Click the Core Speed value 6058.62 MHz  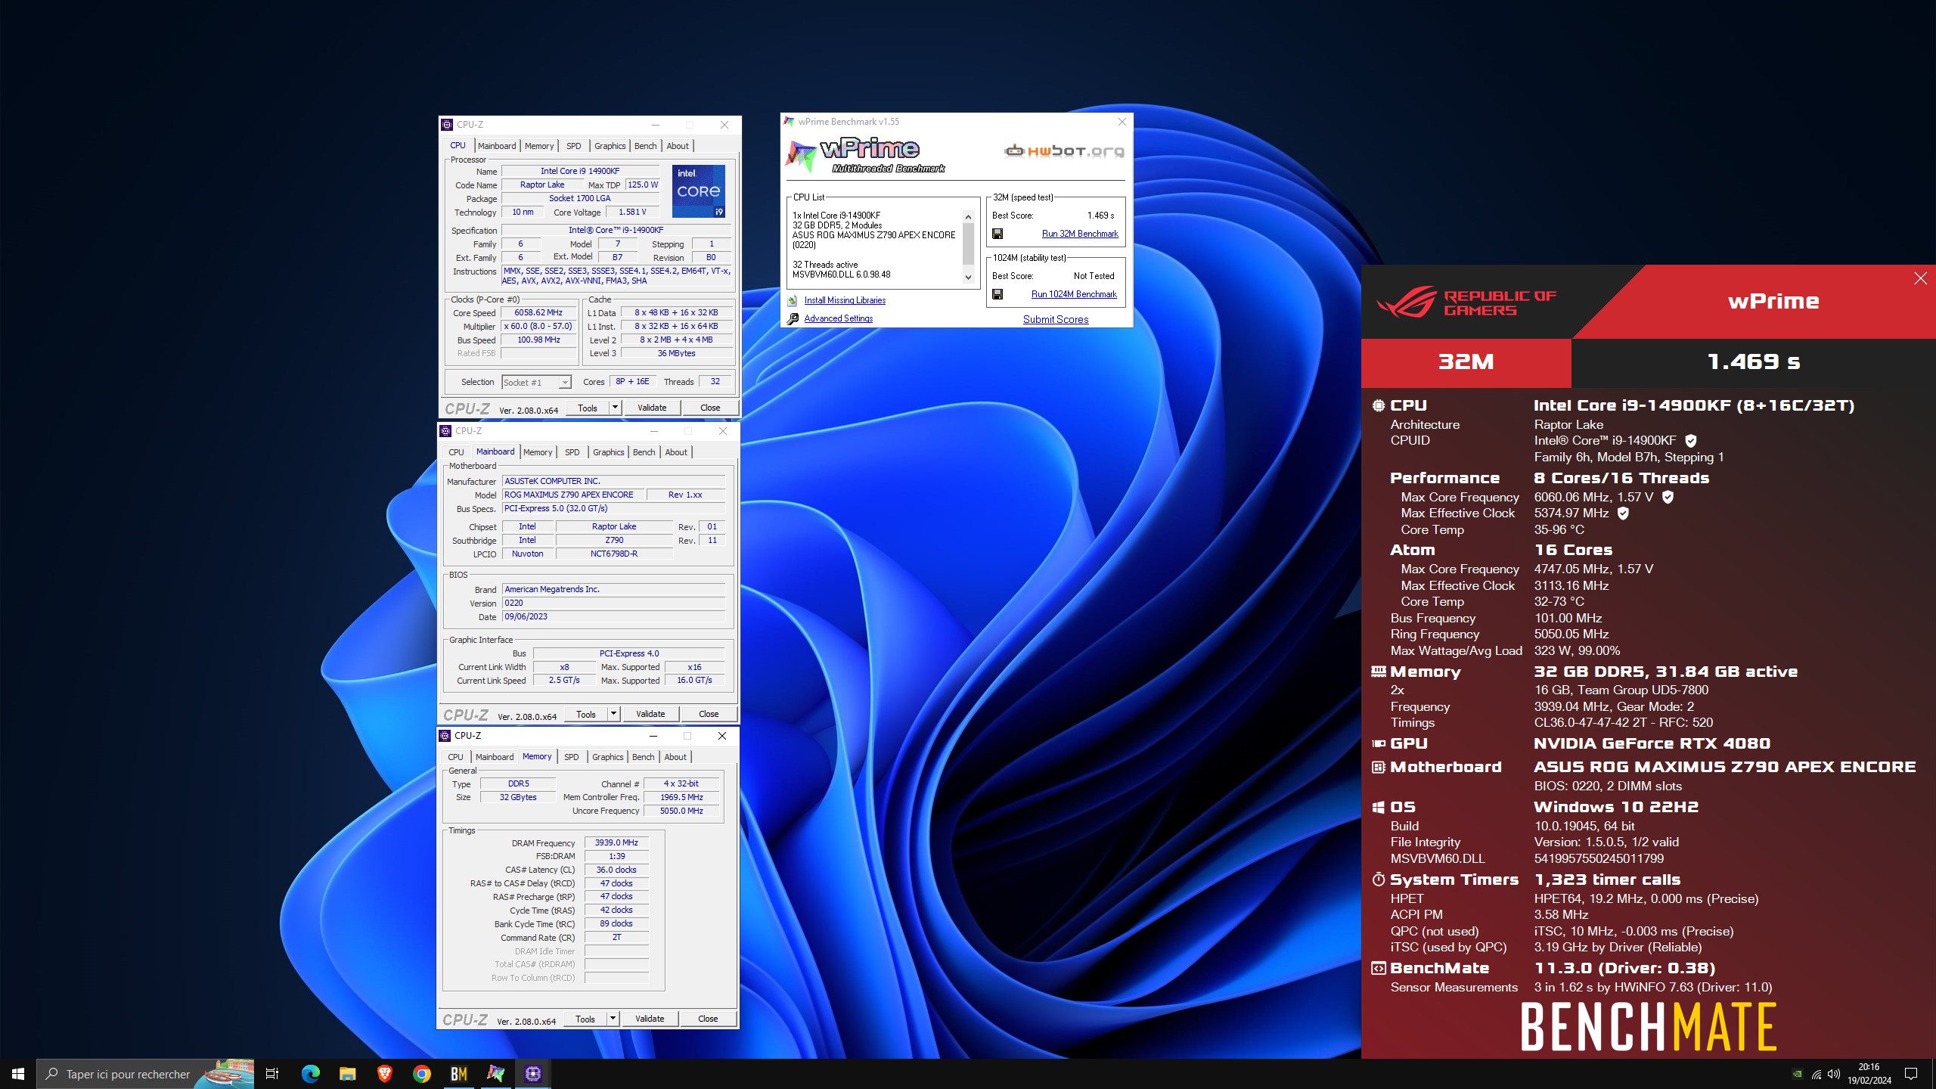click(x=539, y=312)
